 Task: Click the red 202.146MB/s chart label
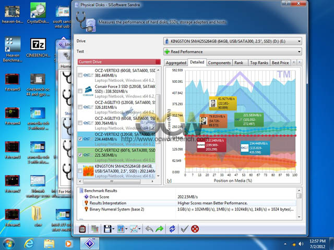click(x=211, y=145)
